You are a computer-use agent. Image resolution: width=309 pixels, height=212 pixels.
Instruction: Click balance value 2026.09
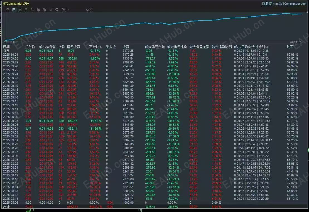click(x=128, y=183)
